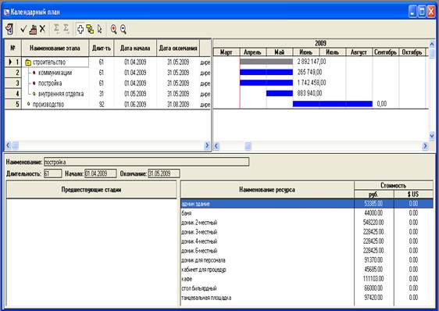439x311 pixels.
Task: Click the blue коммуникации Gantt bar
Action: click(x=266, y=73)
